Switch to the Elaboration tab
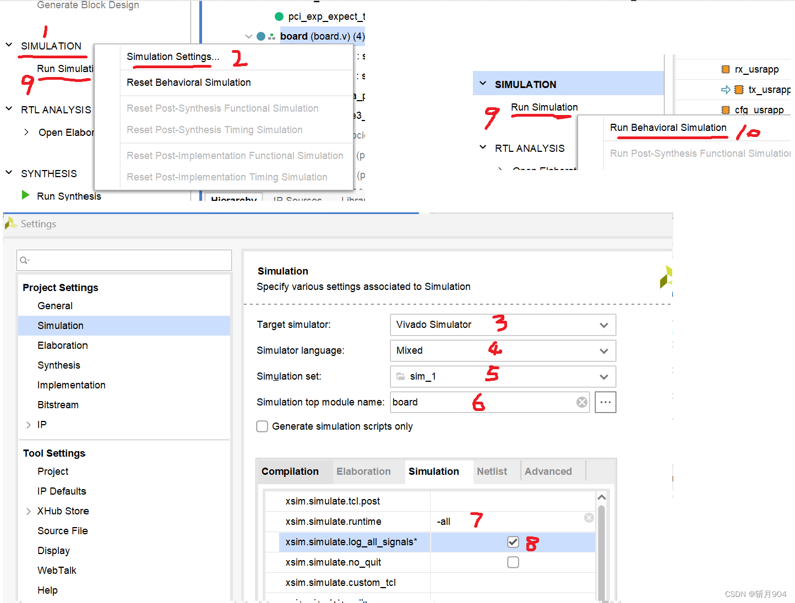The image size is (795, 603). click(364, 472)
